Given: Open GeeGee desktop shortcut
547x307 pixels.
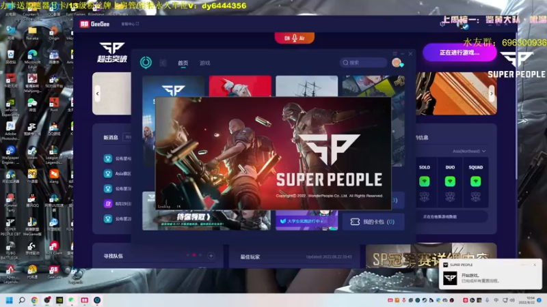Looking at the screenshot, I should tap(54, 272).
